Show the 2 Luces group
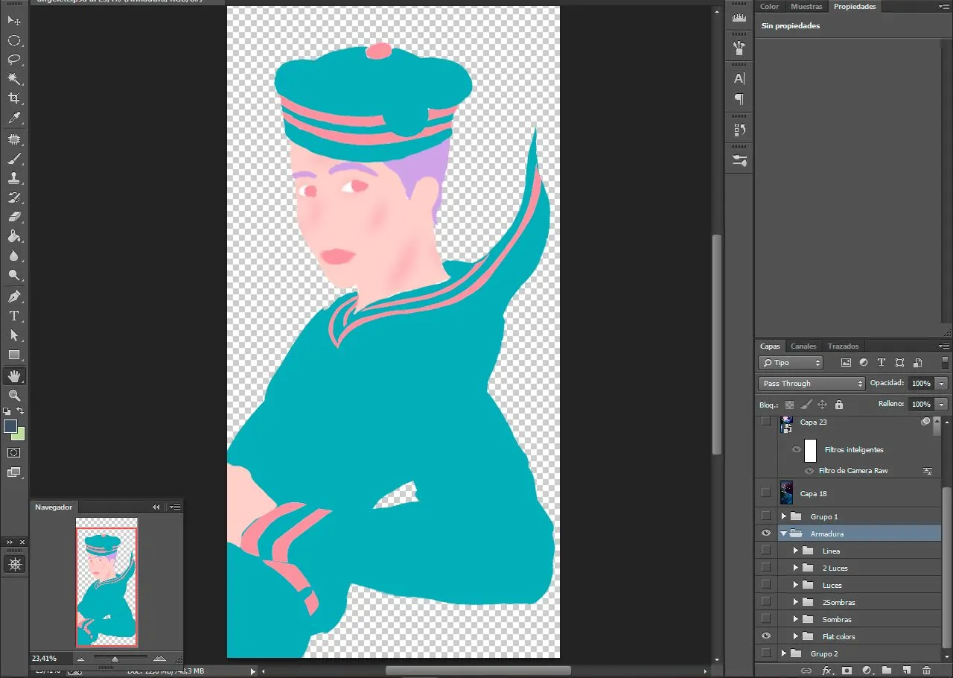 [766, 568]
